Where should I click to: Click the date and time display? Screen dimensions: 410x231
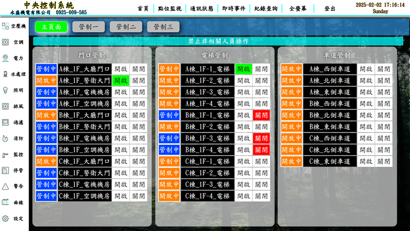click(x=380, y=8)
